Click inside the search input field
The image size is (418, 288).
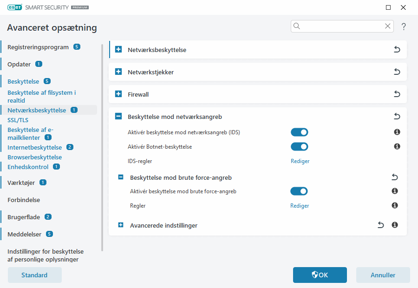pos(341,26)
